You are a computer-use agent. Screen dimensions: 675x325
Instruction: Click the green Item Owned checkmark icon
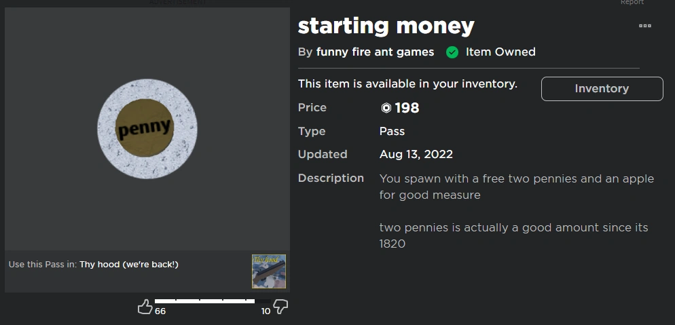tap(452, 52)
